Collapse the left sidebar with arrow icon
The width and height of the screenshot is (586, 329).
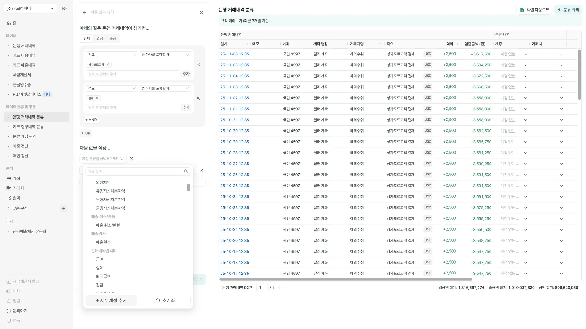64,9
